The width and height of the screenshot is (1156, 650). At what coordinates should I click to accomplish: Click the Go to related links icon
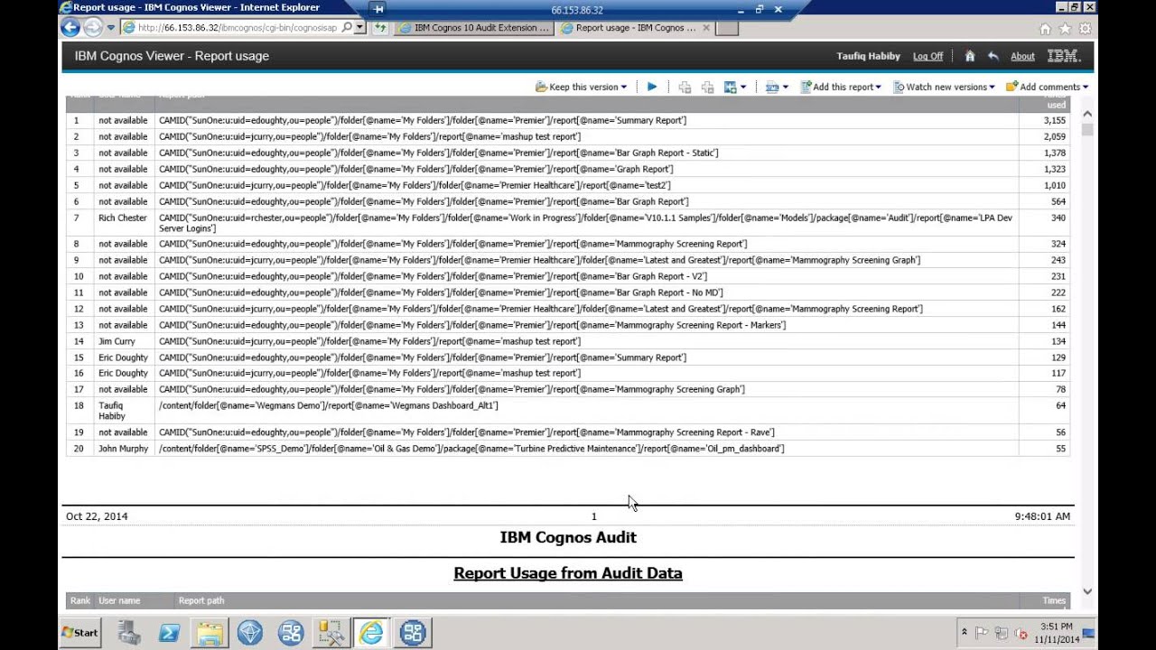731,87
